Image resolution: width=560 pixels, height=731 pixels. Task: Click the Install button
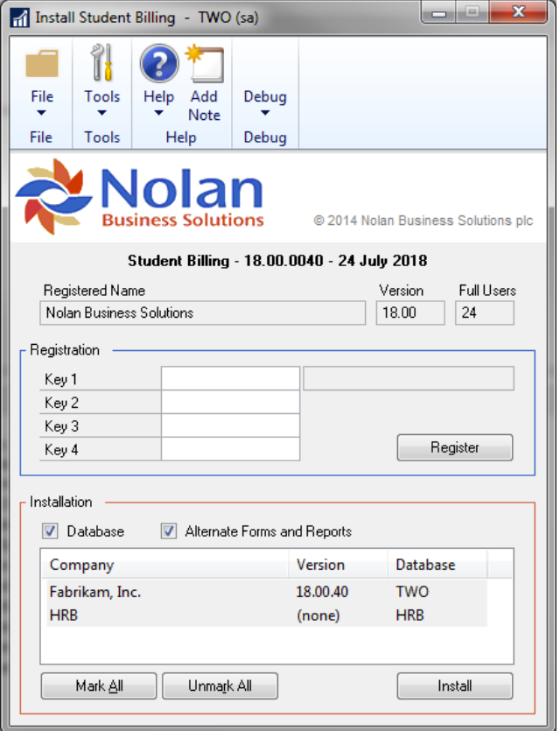[455, 686]
